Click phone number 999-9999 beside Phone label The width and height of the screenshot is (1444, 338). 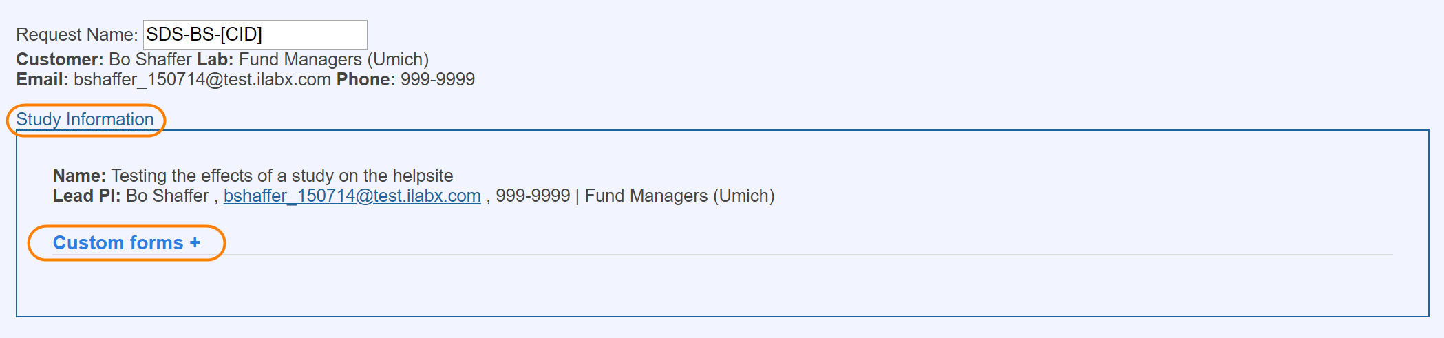pos(438,80)
